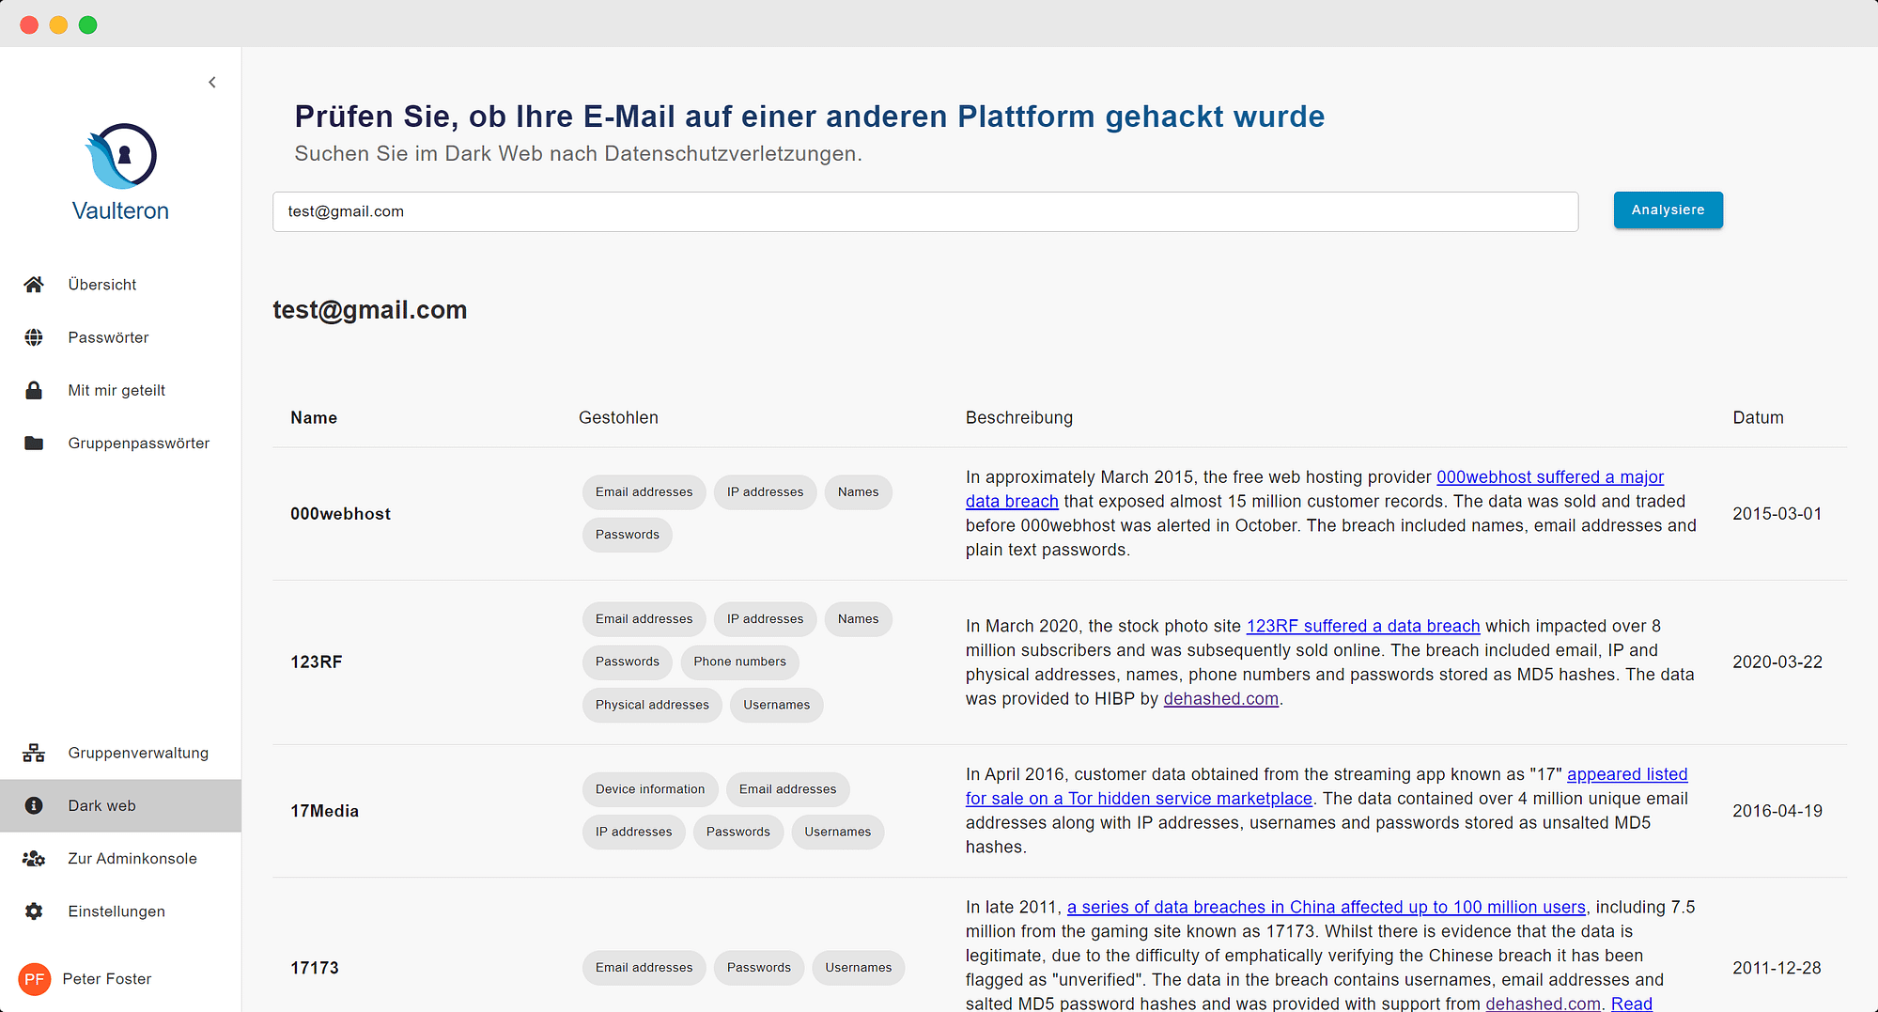
Task: Open Gruppenverwaltung
Action: pyautogui.click(x=120, y=753)
